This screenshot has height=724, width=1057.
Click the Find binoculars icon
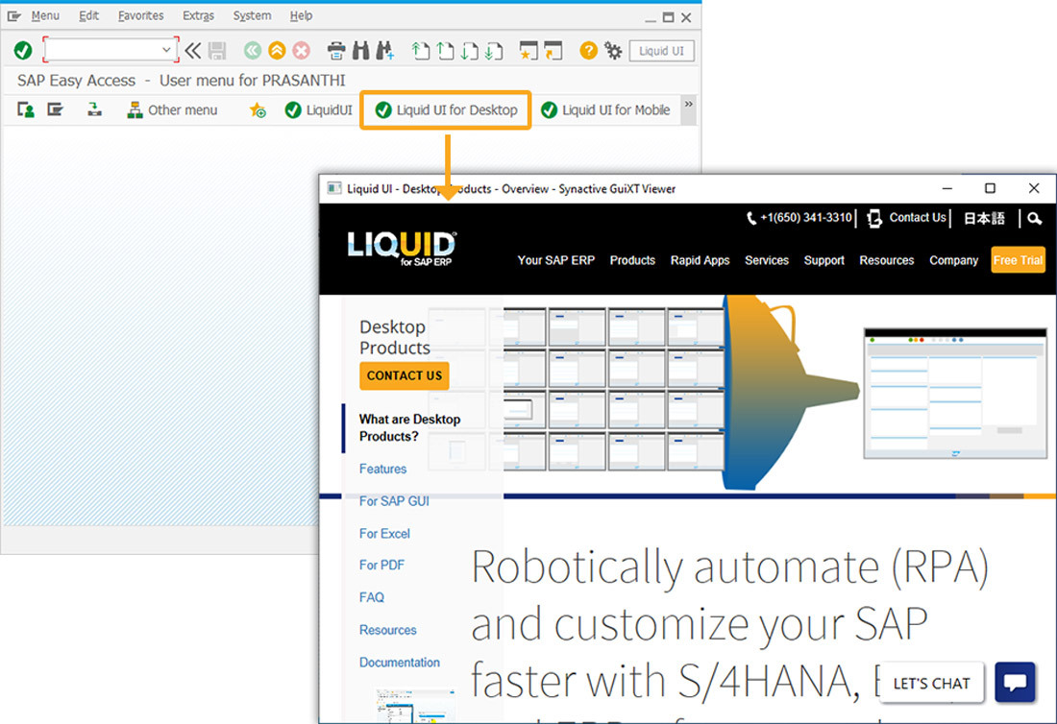click(x=360, y=51)
